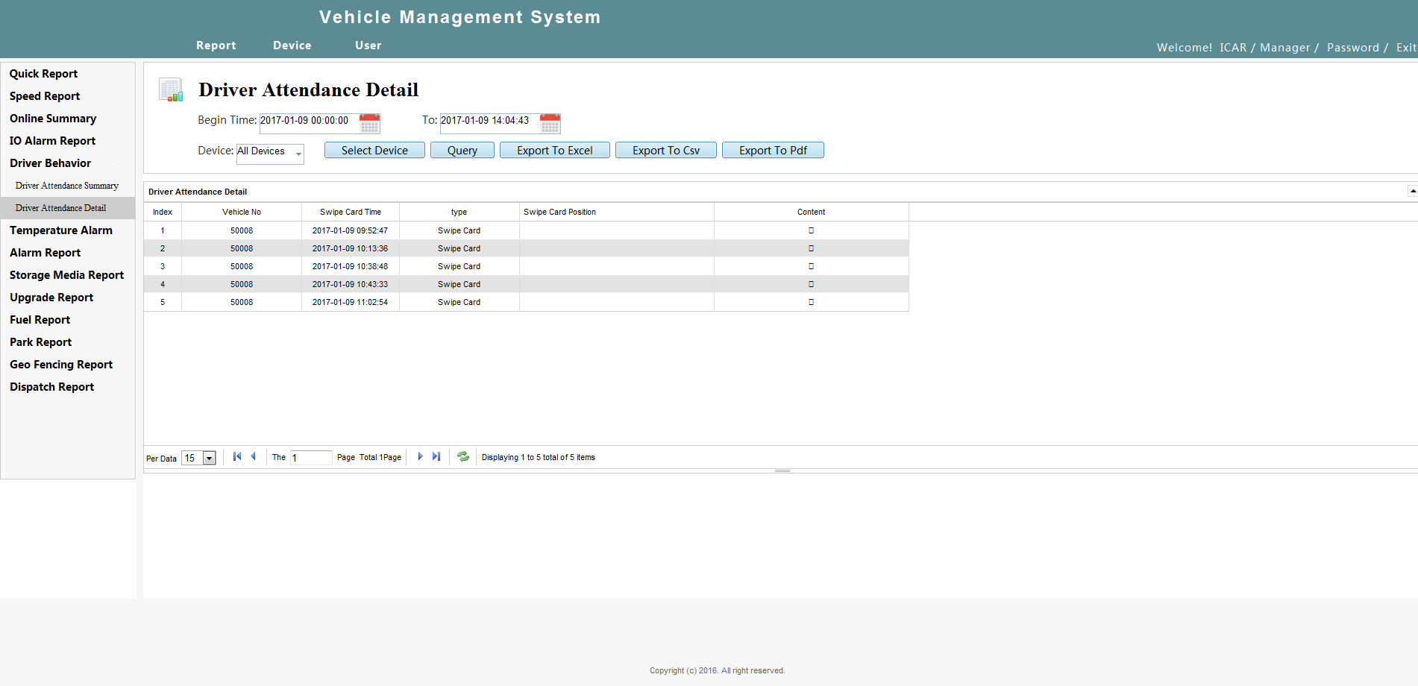Screen dimensions: 1418x686
Task: Sort by the Index column header
Action: [163, 212]
